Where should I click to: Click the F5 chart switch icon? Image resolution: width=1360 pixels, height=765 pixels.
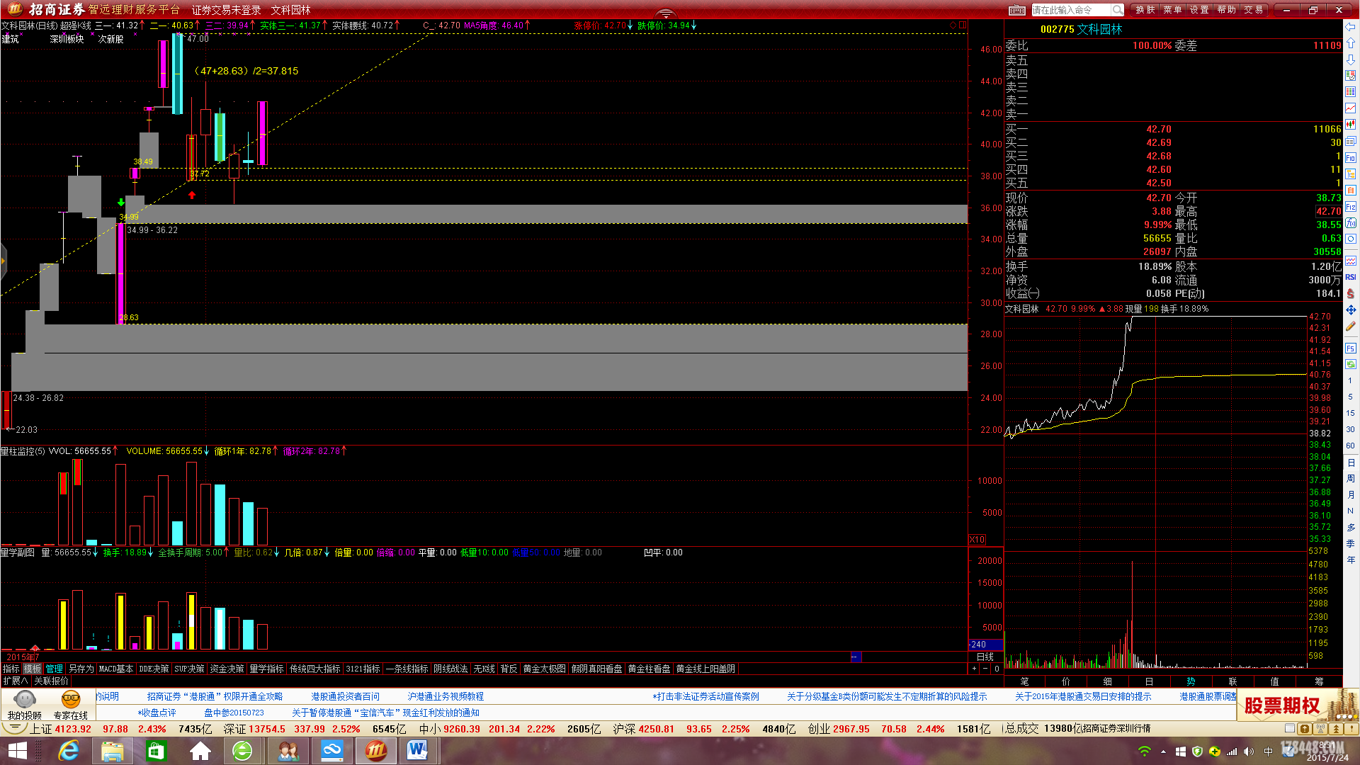tap(1351, 348)
